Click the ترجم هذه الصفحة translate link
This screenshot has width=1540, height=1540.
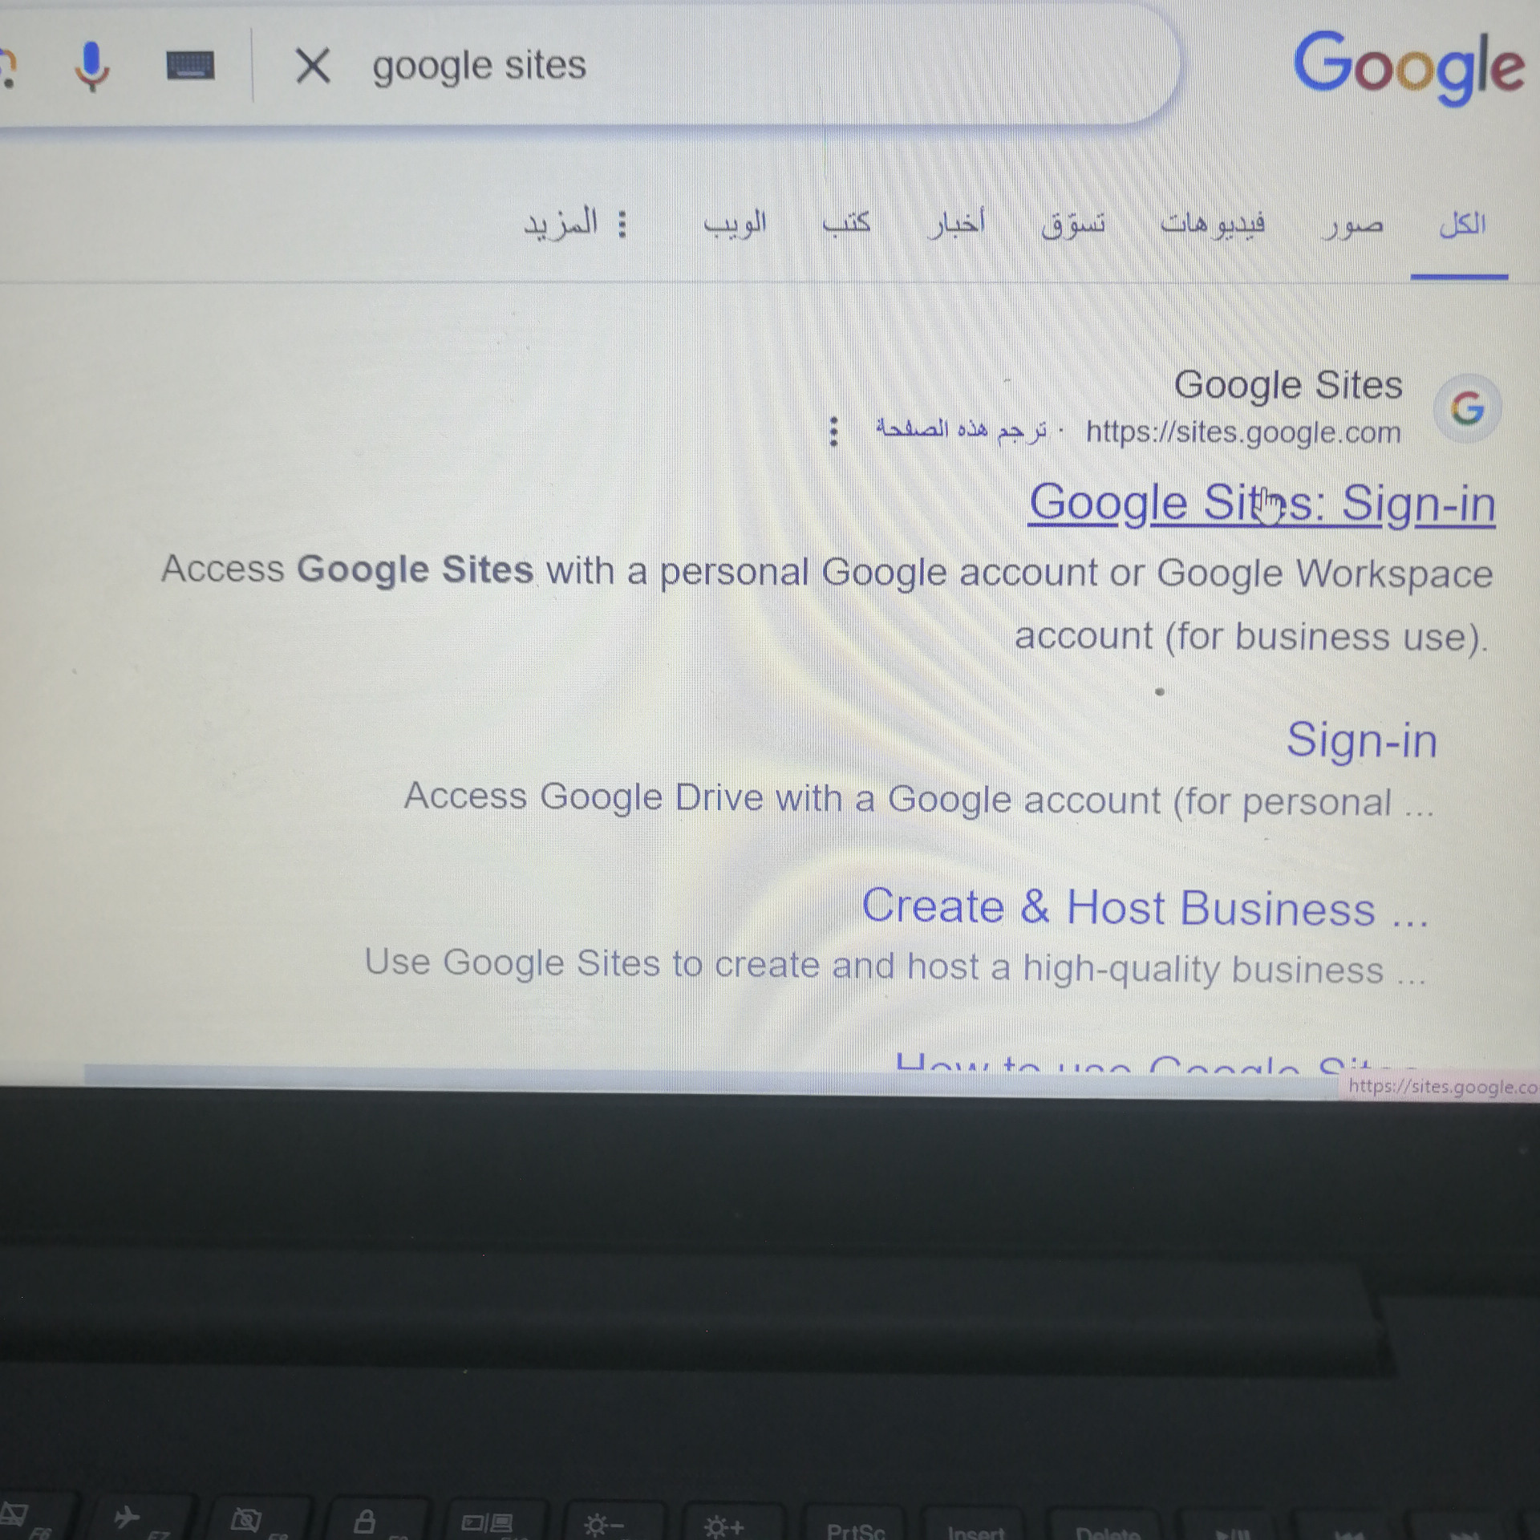click(x=961, y=430)
